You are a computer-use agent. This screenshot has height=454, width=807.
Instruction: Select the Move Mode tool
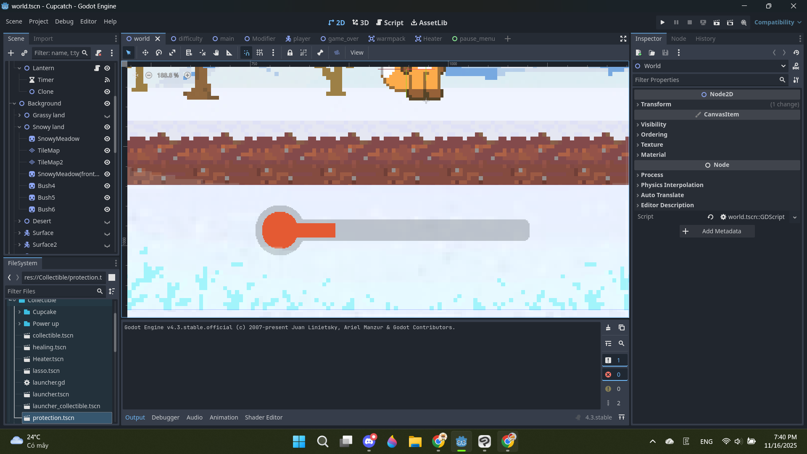click(145, 53)
